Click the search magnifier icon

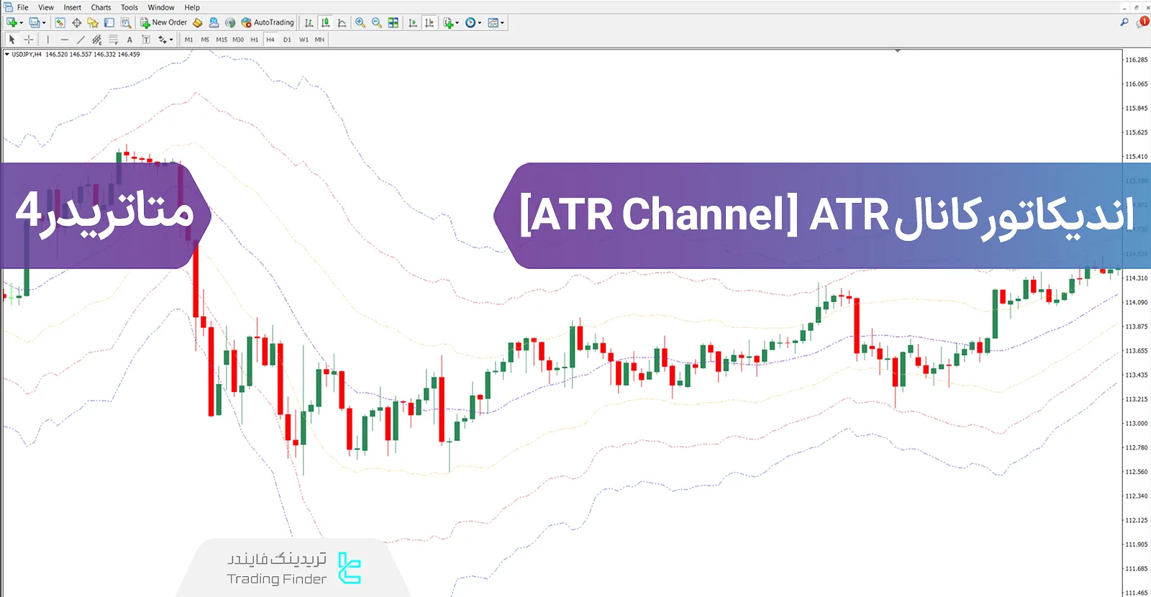(1124, 23)
